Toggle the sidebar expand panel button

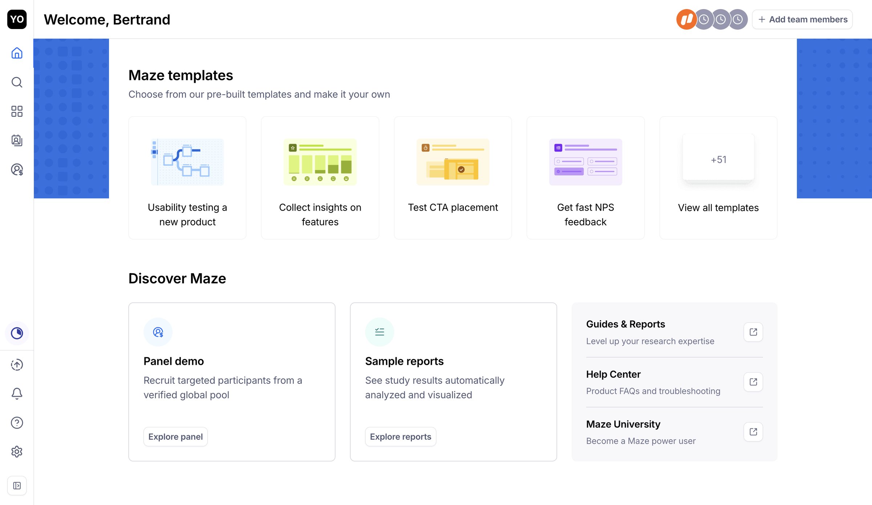pyautogui.click(x=17, y=485)
